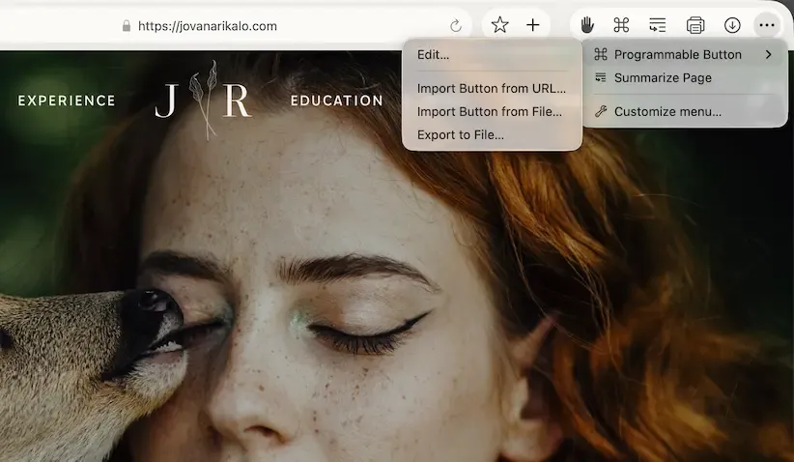794x462 pixels.
Task: Open the EDUCATION site navigation link
Action: 337,101
